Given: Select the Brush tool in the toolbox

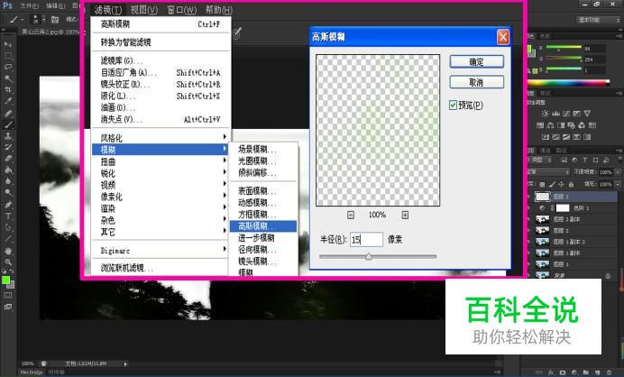Looking at the screenshot, I should [x=8, y=124].
